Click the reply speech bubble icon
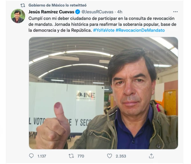191x164 pixels. tap(31, 156)
